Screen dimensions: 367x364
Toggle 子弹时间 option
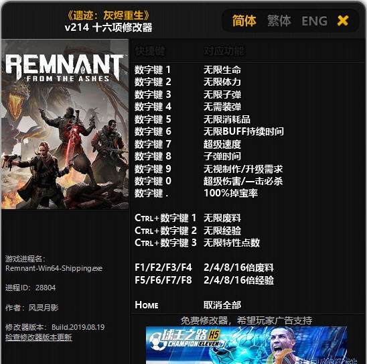tap(222, 156)
